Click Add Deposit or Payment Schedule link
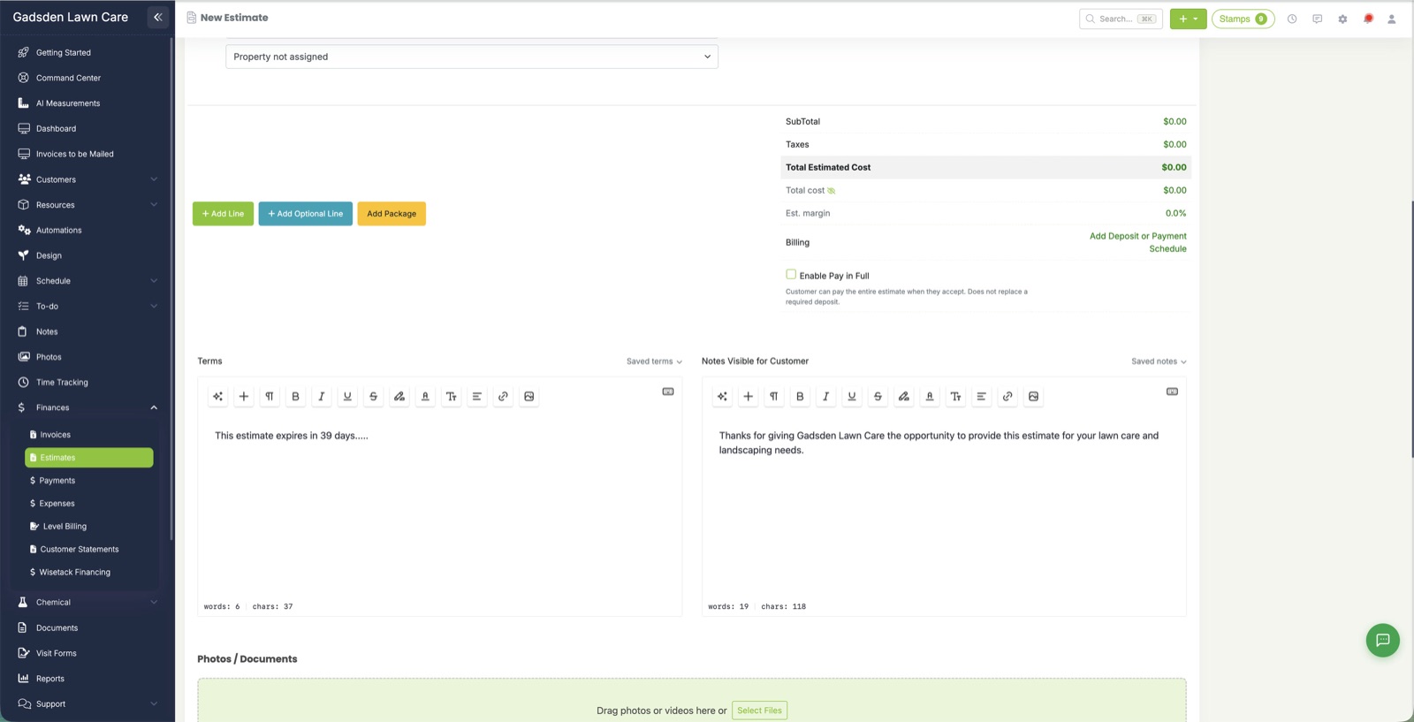The height and width of the screenshot is (722, 1414). point(1137,242)
